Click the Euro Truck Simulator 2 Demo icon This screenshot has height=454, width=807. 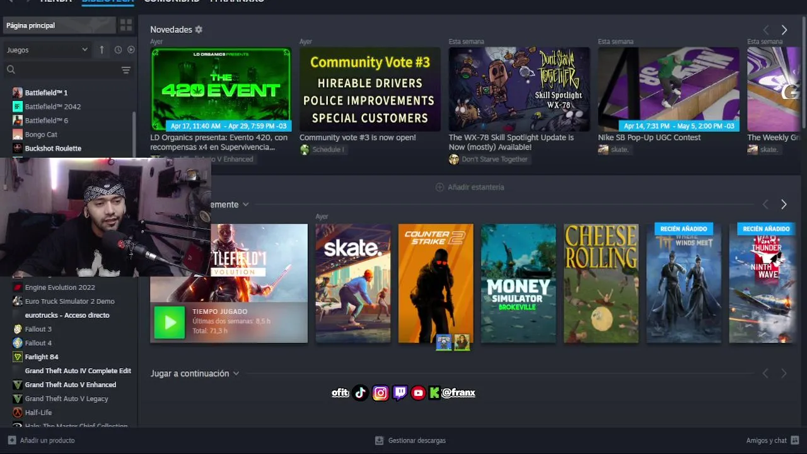tap(18, 301)
